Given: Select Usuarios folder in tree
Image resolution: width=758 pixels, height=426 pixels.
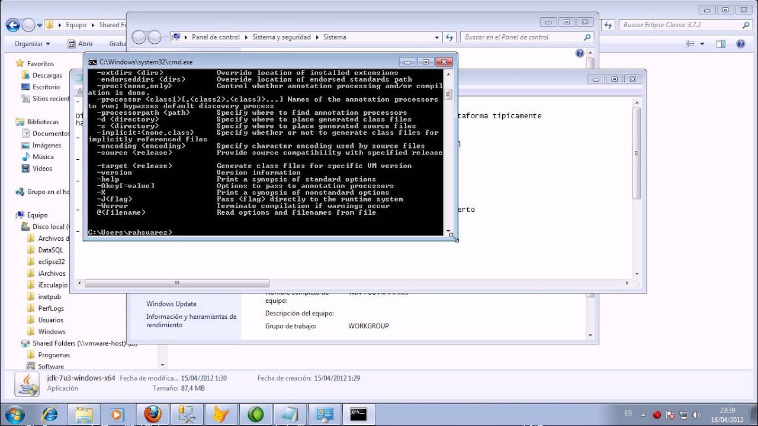Looking at the screenshot, I should [x=50, y=320].
